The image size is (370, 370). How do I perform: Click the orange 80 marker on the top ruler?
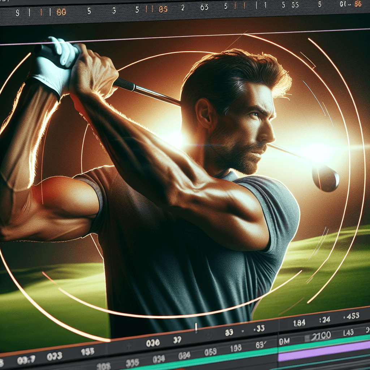click(x=61, y=12)
